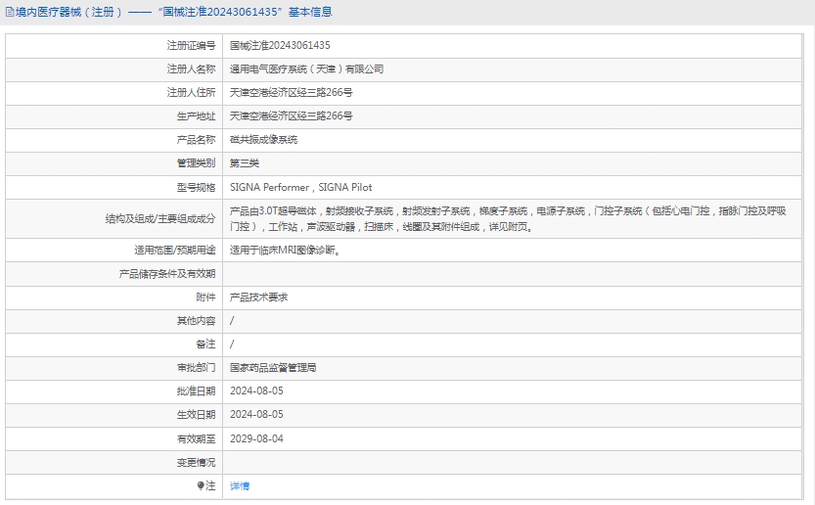Click the 生效日期 date value

(256, 415)
